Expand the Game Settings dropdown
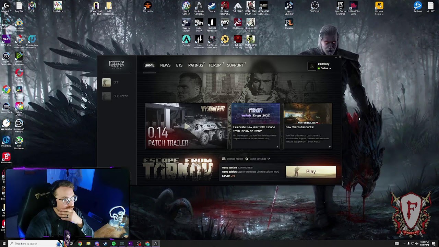Screen dimensions: 439x247 pyautogui.click(x=258, y=159)
